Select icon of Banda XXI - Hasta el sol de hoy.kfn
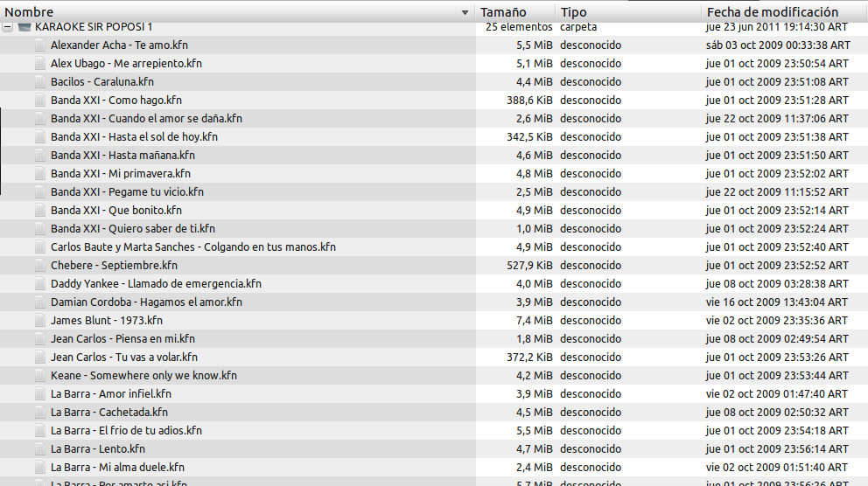Viewport: 868px width, 486px height. [x=40, y=136]
